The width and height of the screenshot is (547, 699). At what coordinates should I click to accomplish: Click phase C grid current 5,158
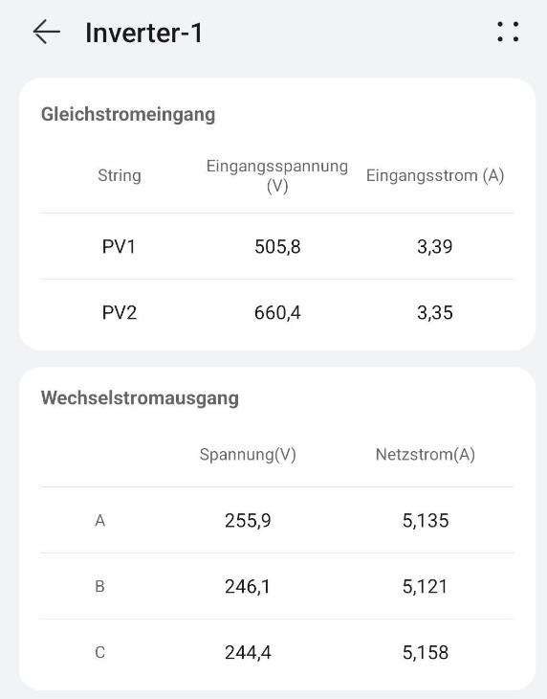click(426, 653)
